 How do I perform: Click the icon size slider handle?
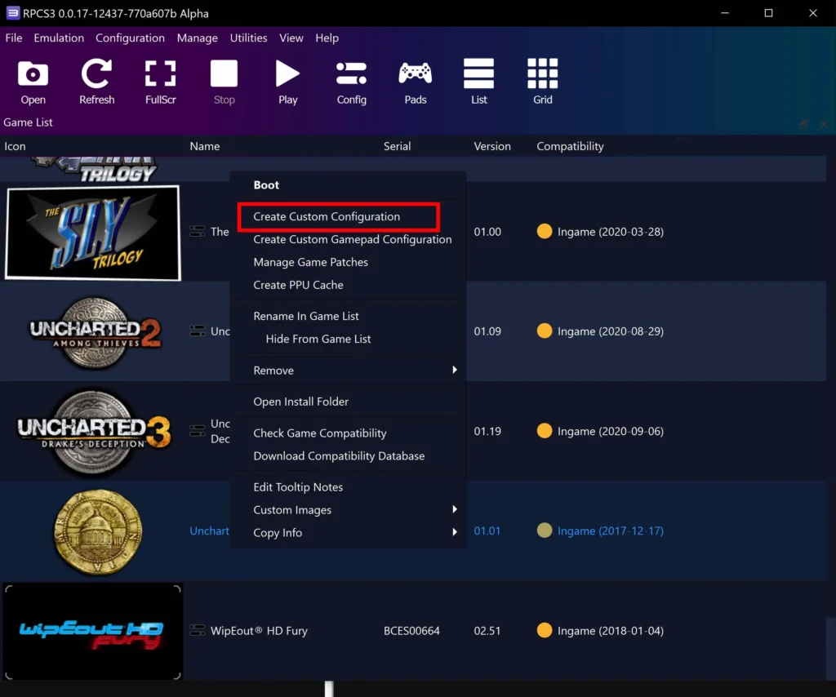(x=329, y=689)
